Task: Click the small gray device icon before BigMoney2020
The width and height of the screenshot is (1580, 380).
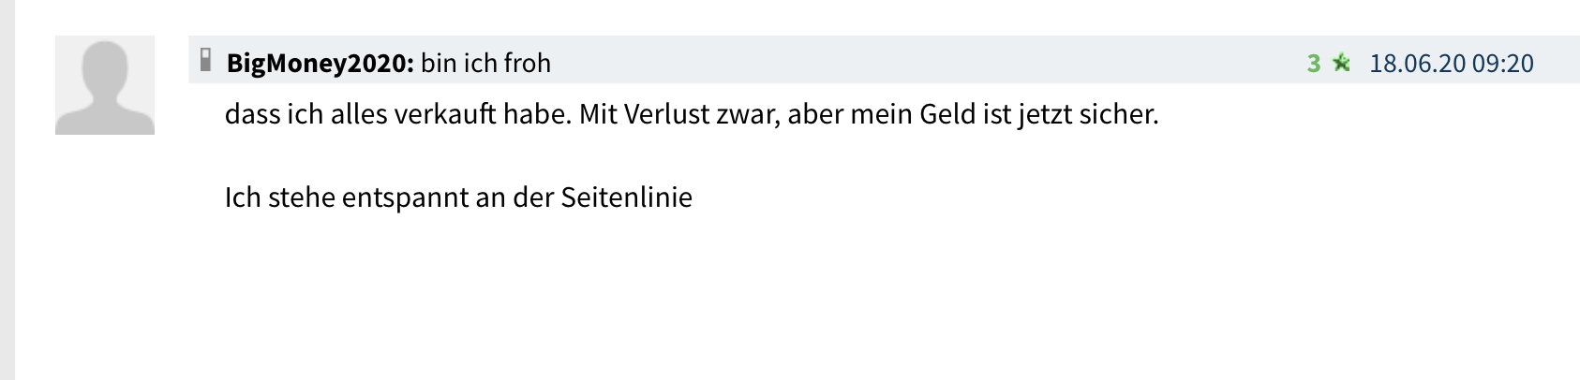Action: tap(206, 61)
